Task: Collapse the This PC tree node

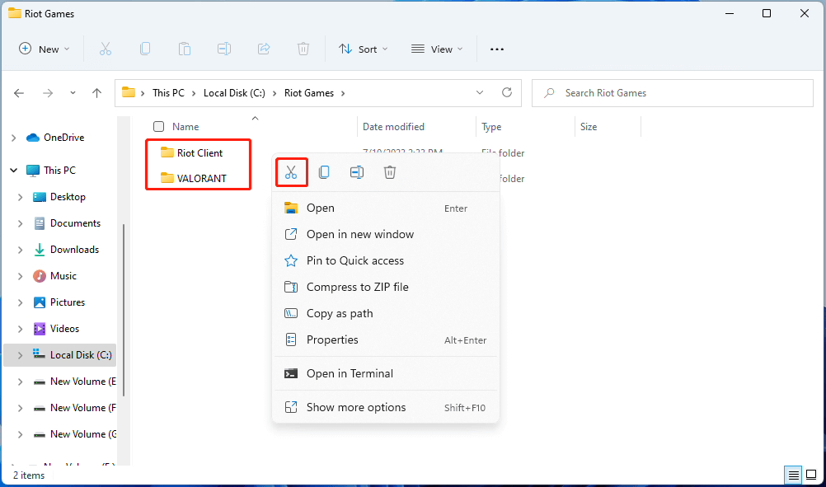Action: (14, 170)
